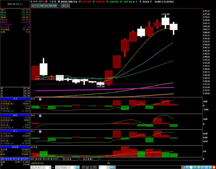Click the SMA120 legend entry

click(x=15, y=20)
